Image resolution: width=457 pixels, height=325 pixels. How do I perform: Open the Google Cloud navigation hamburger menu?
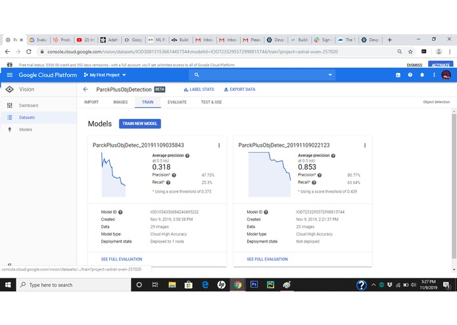(x=10, y=75)
